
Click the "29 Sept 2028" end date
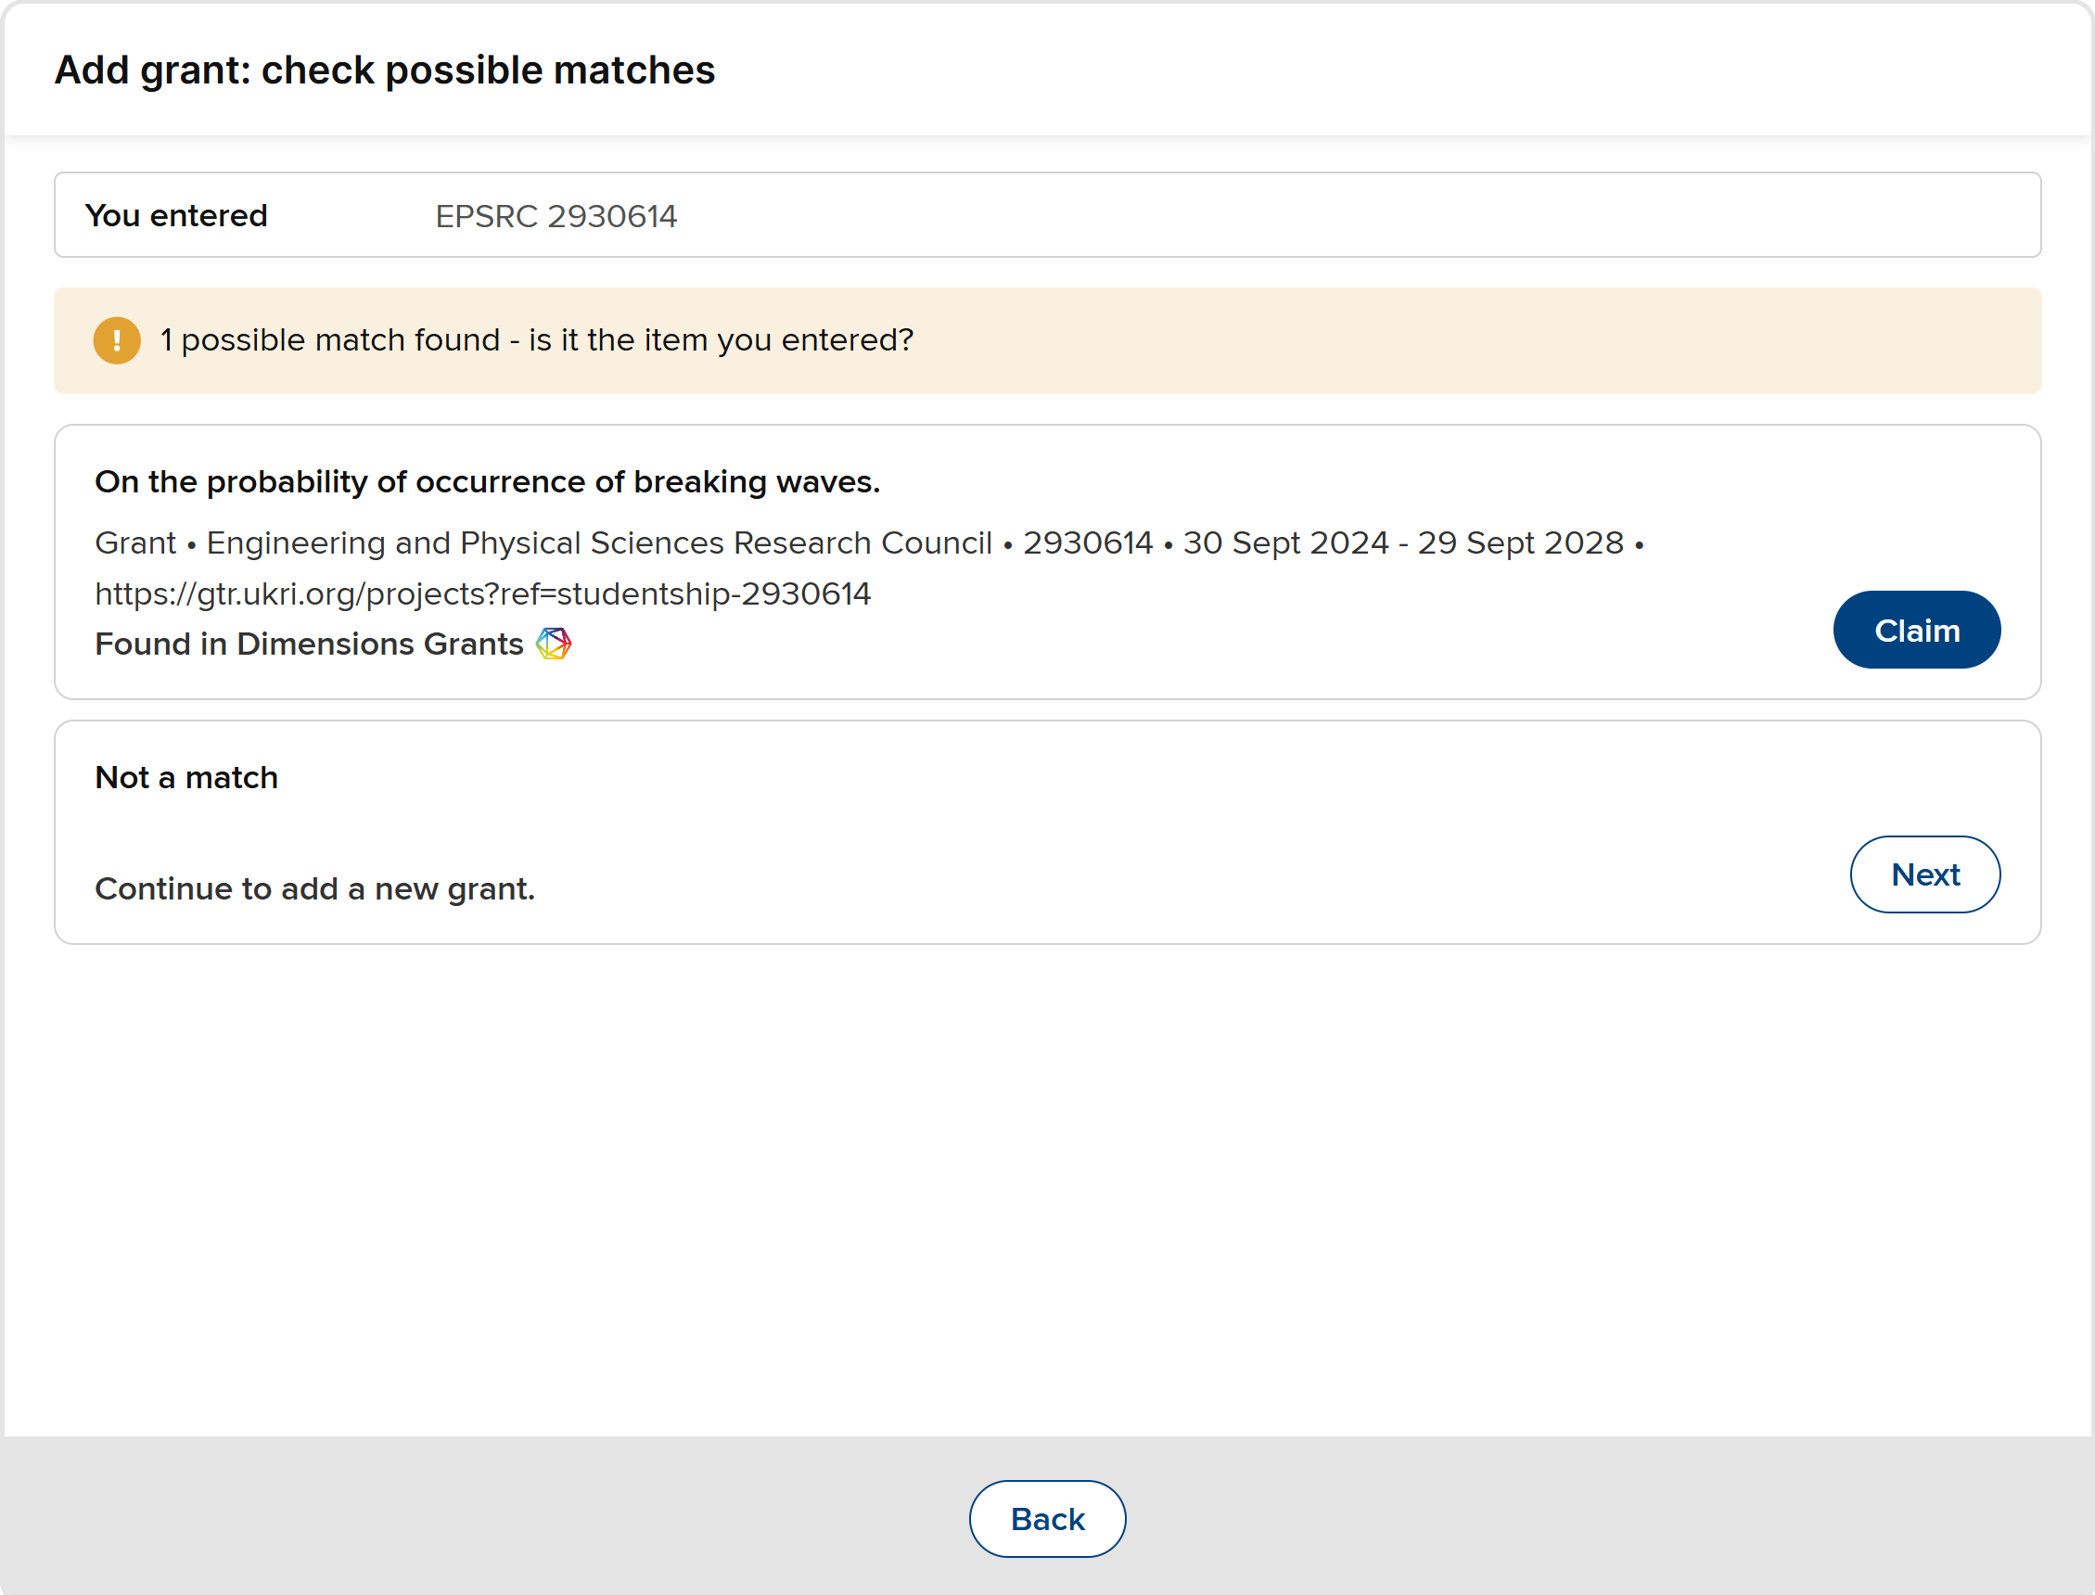1520,543
